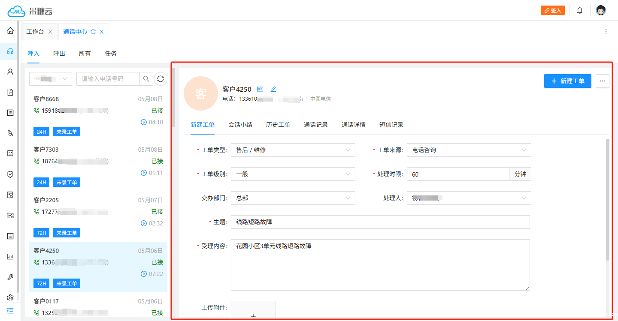Play the 07:22 call recording
The width and height of the screenshot is (618, 321).
point(144,274)
